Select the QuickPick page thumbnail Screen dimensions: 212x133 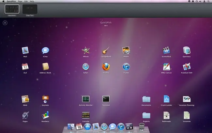(12, 9)
